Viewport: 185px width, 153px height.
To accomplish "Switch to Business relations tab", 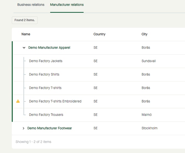I will click(x=31, y=5).
